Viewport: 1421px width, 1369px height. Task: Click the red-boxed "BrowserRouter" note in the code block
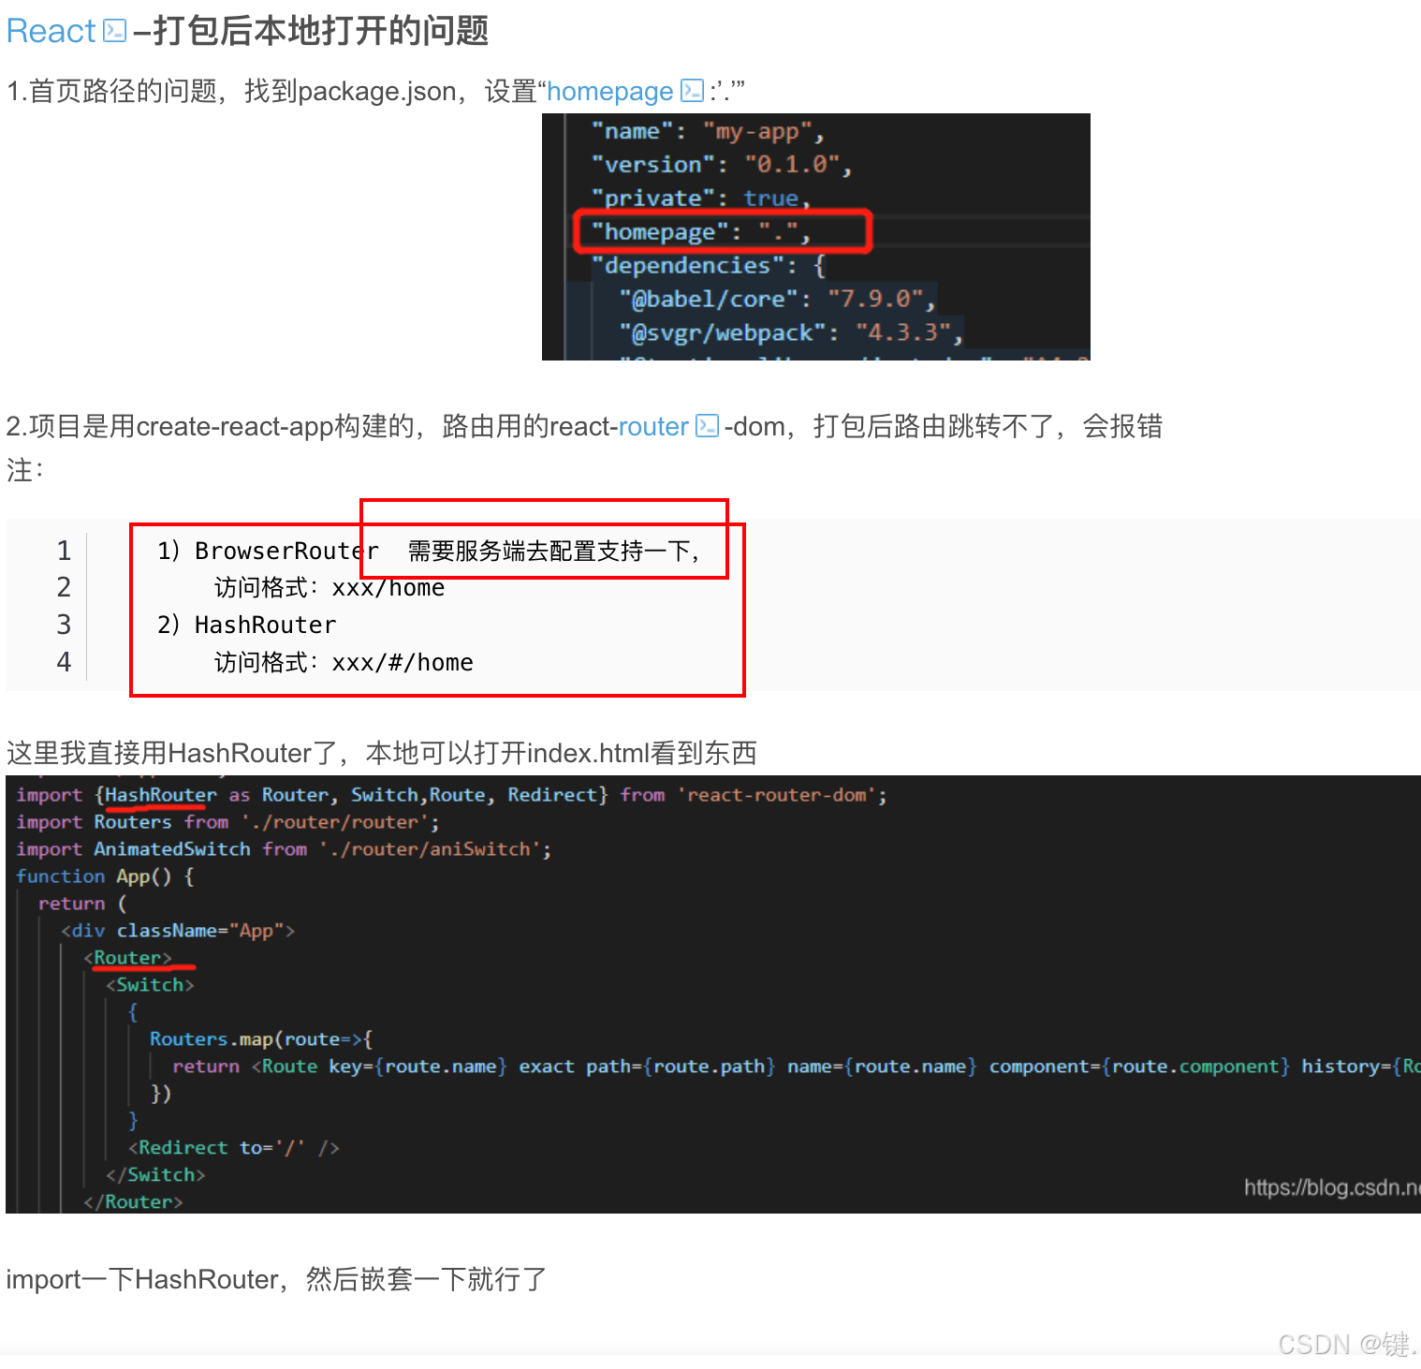(543, 551)
